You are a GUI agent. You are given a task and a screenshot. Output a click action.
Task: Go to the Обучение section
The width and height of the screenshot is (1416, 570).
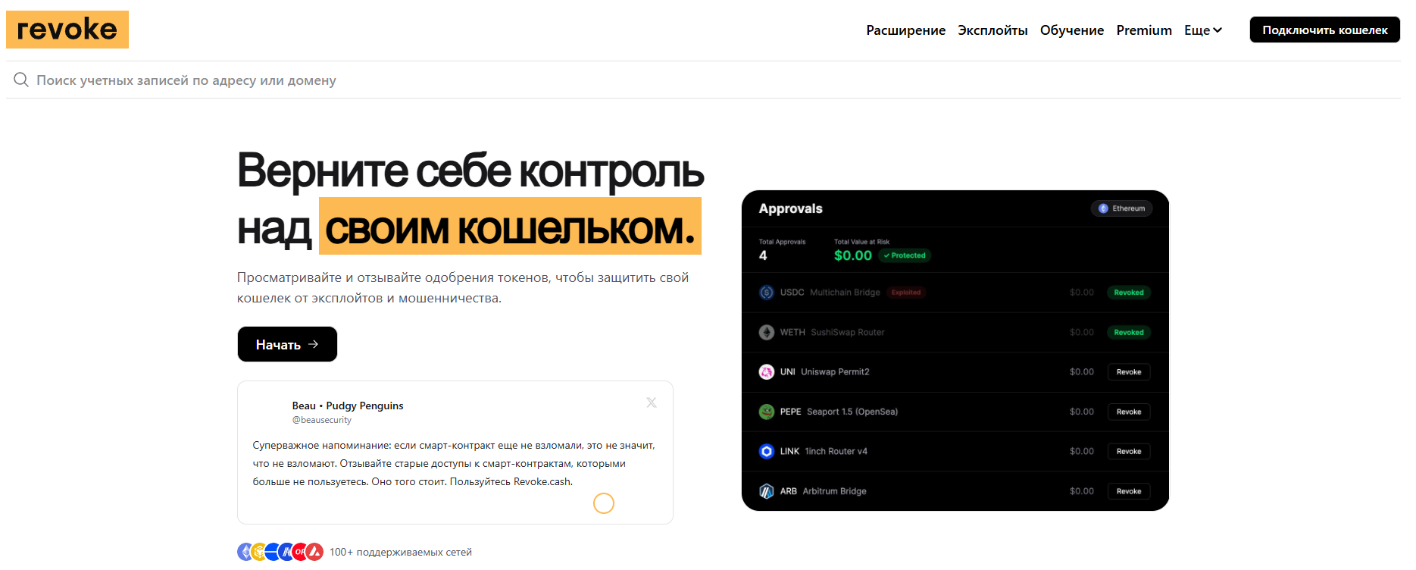[1071, 30]
